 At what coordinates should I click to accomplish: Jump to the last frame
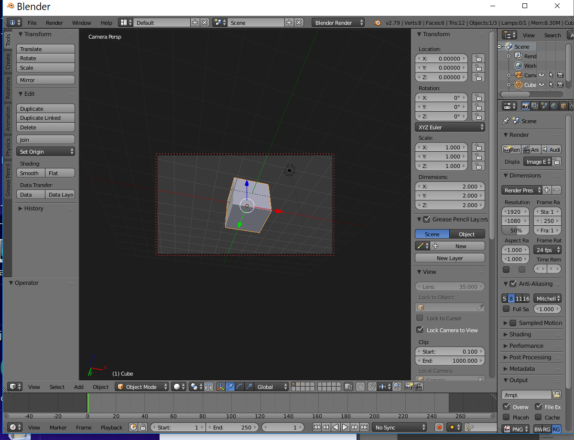364,427
